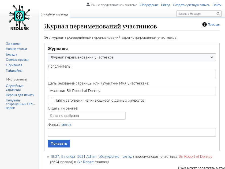The image size is (225, 169).
Task: Click the search magnifier icon
Action: [x=218, y=14]
